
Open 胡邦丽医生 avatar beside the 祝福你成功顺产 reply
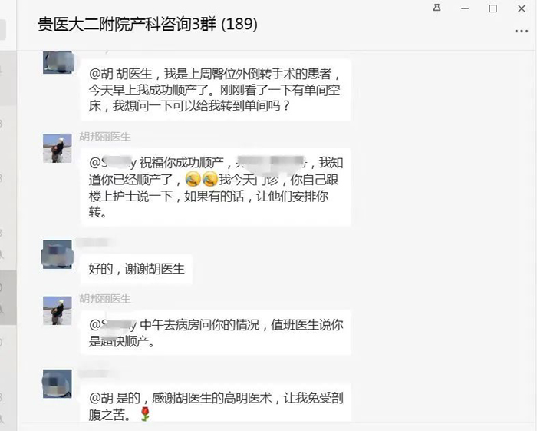(58, 148)
